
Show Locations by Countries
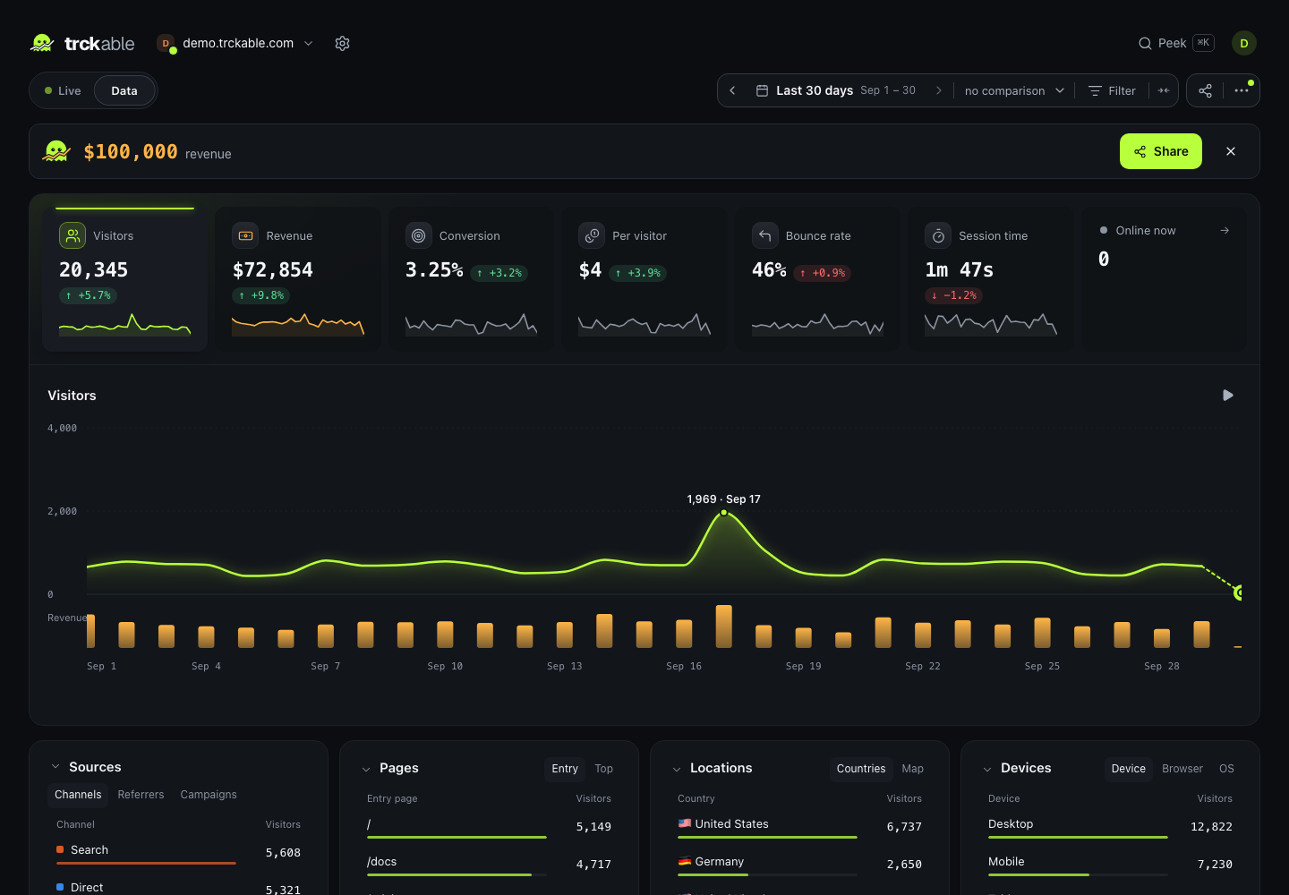pyautogui.click(x=861, y=768)
